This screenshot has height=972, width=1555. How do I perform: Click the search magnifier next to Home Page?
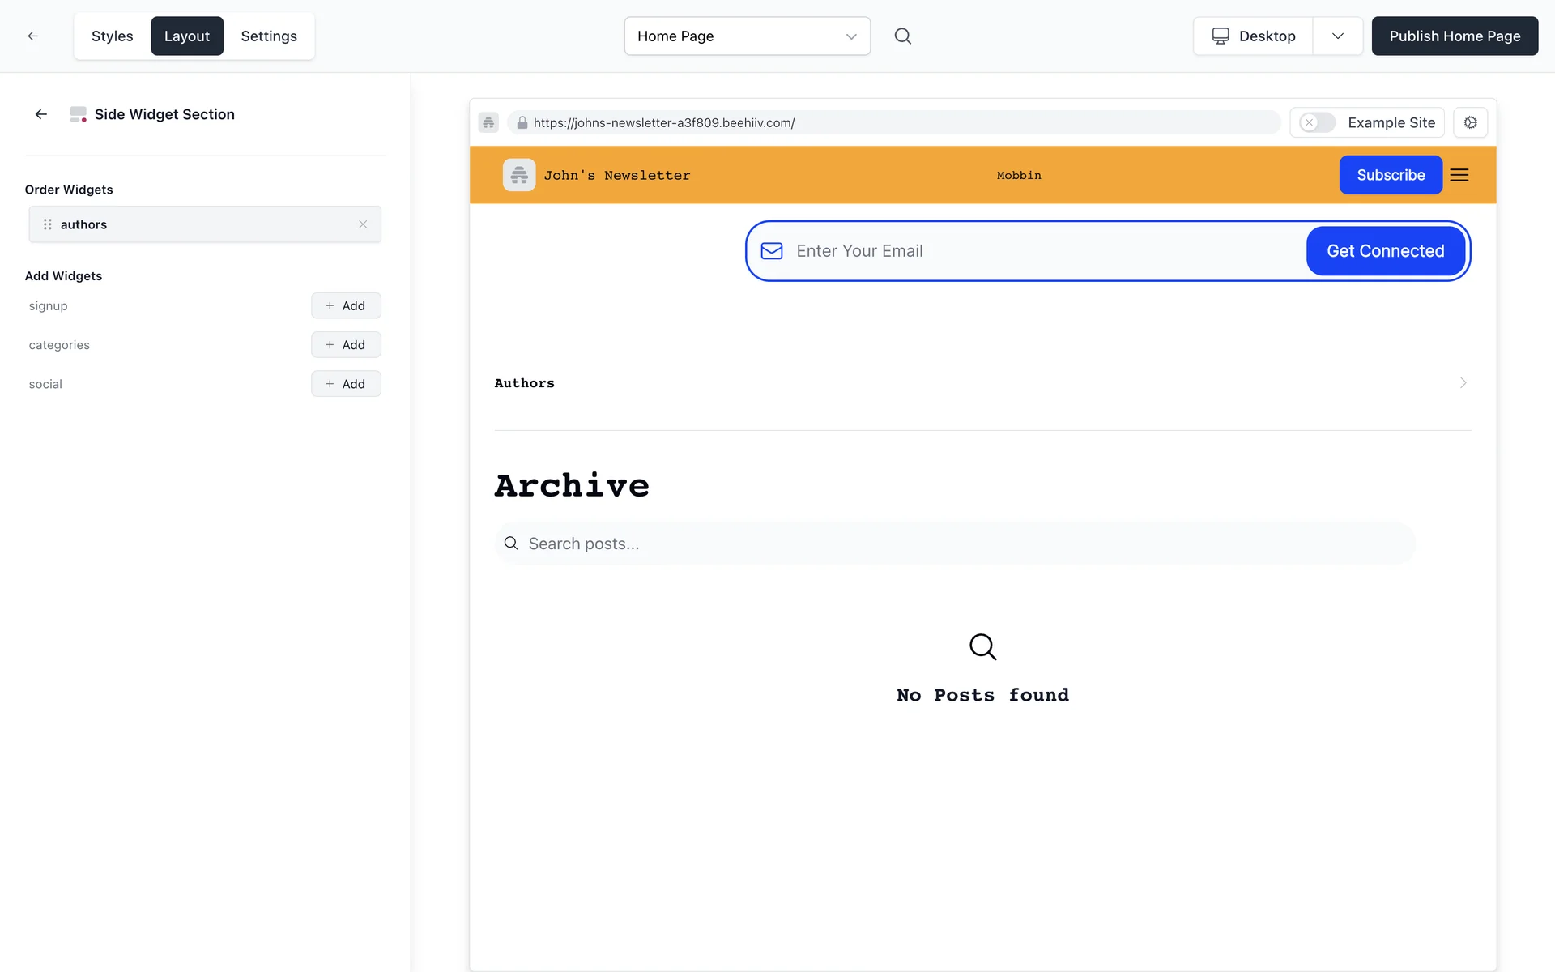pos(902,36)
